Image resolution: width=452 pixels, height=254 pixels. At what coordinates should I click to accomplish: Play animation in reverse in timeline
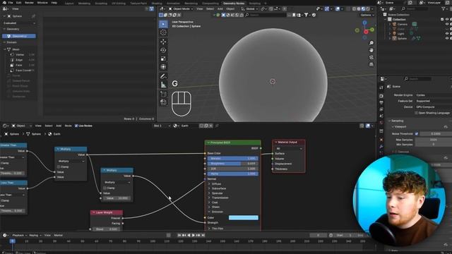pos(189,235)
